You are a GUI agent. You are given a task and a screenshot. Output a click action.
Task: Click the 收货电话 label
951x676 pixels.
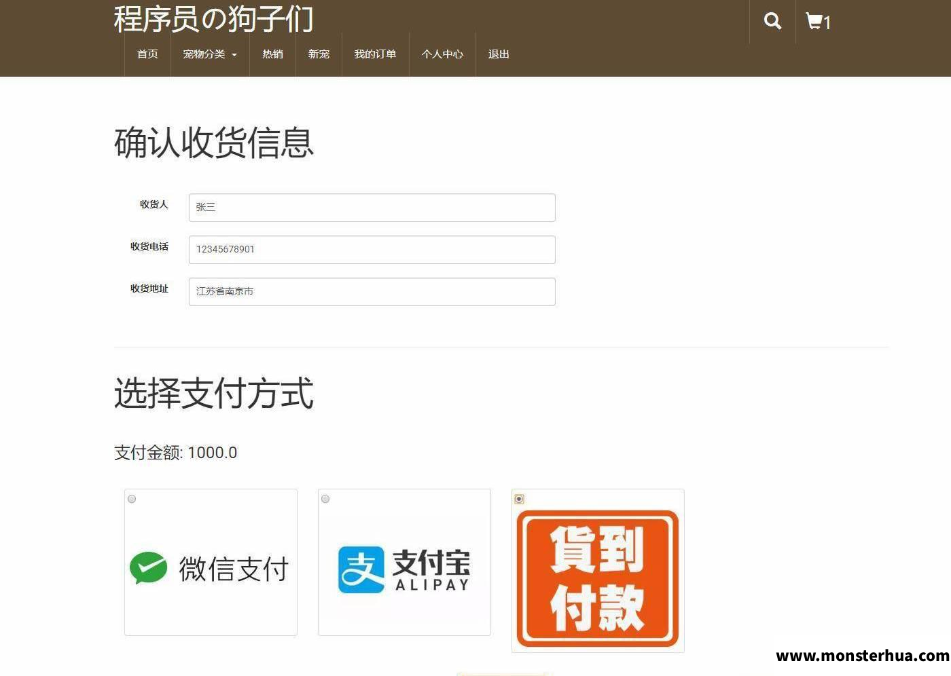coord(149,246)
